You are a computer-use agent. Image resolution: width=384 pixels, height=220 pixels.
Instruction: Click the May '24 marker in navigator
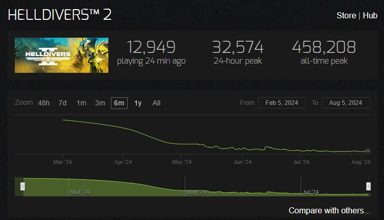[x=196, y=192]
